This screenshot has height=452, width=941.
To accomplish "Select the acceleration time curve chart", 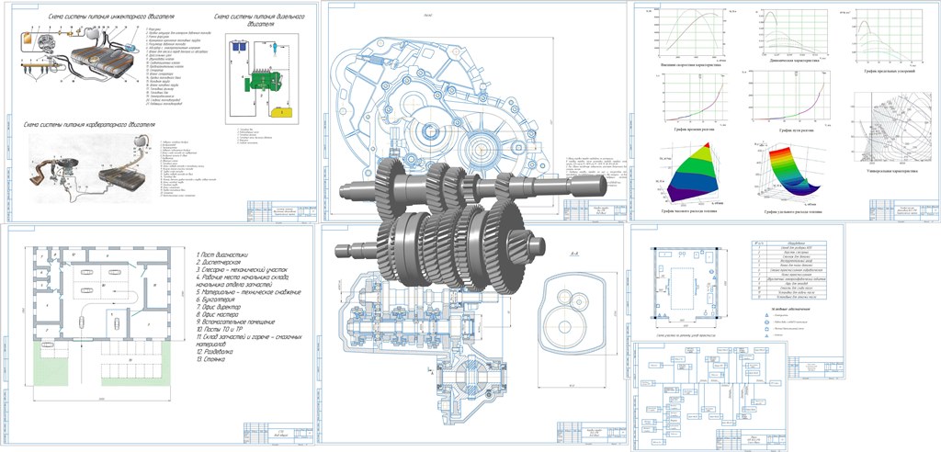I will tap(692, 99).
